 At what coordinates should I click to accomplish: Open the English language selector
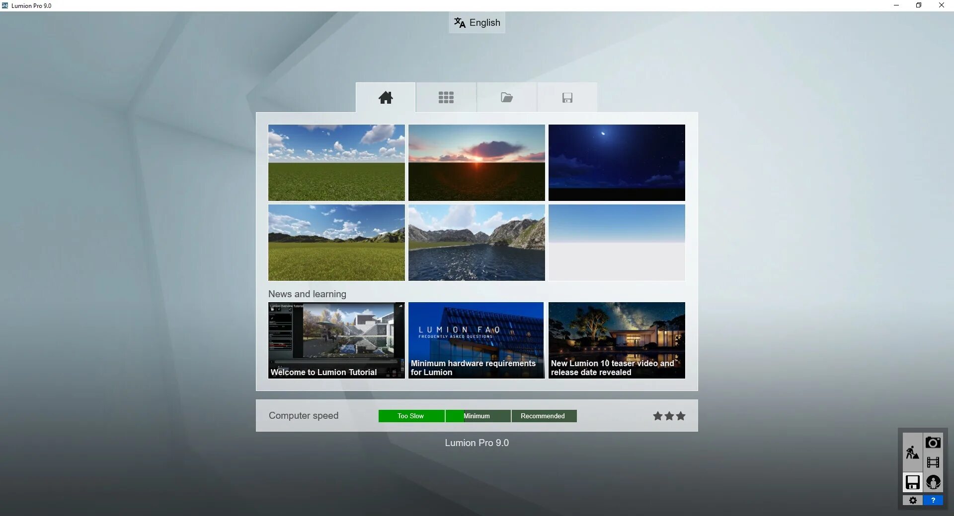(x=477, y=23)
